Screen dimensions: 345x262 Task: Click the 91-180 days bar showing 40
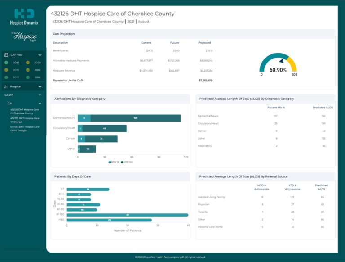point(128,215)
